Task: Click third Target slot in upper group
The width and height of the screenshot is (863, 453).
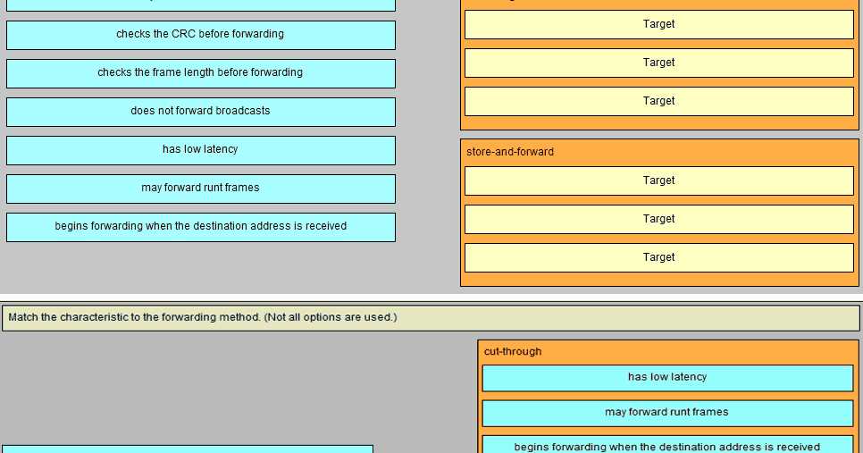Action: 658,101
